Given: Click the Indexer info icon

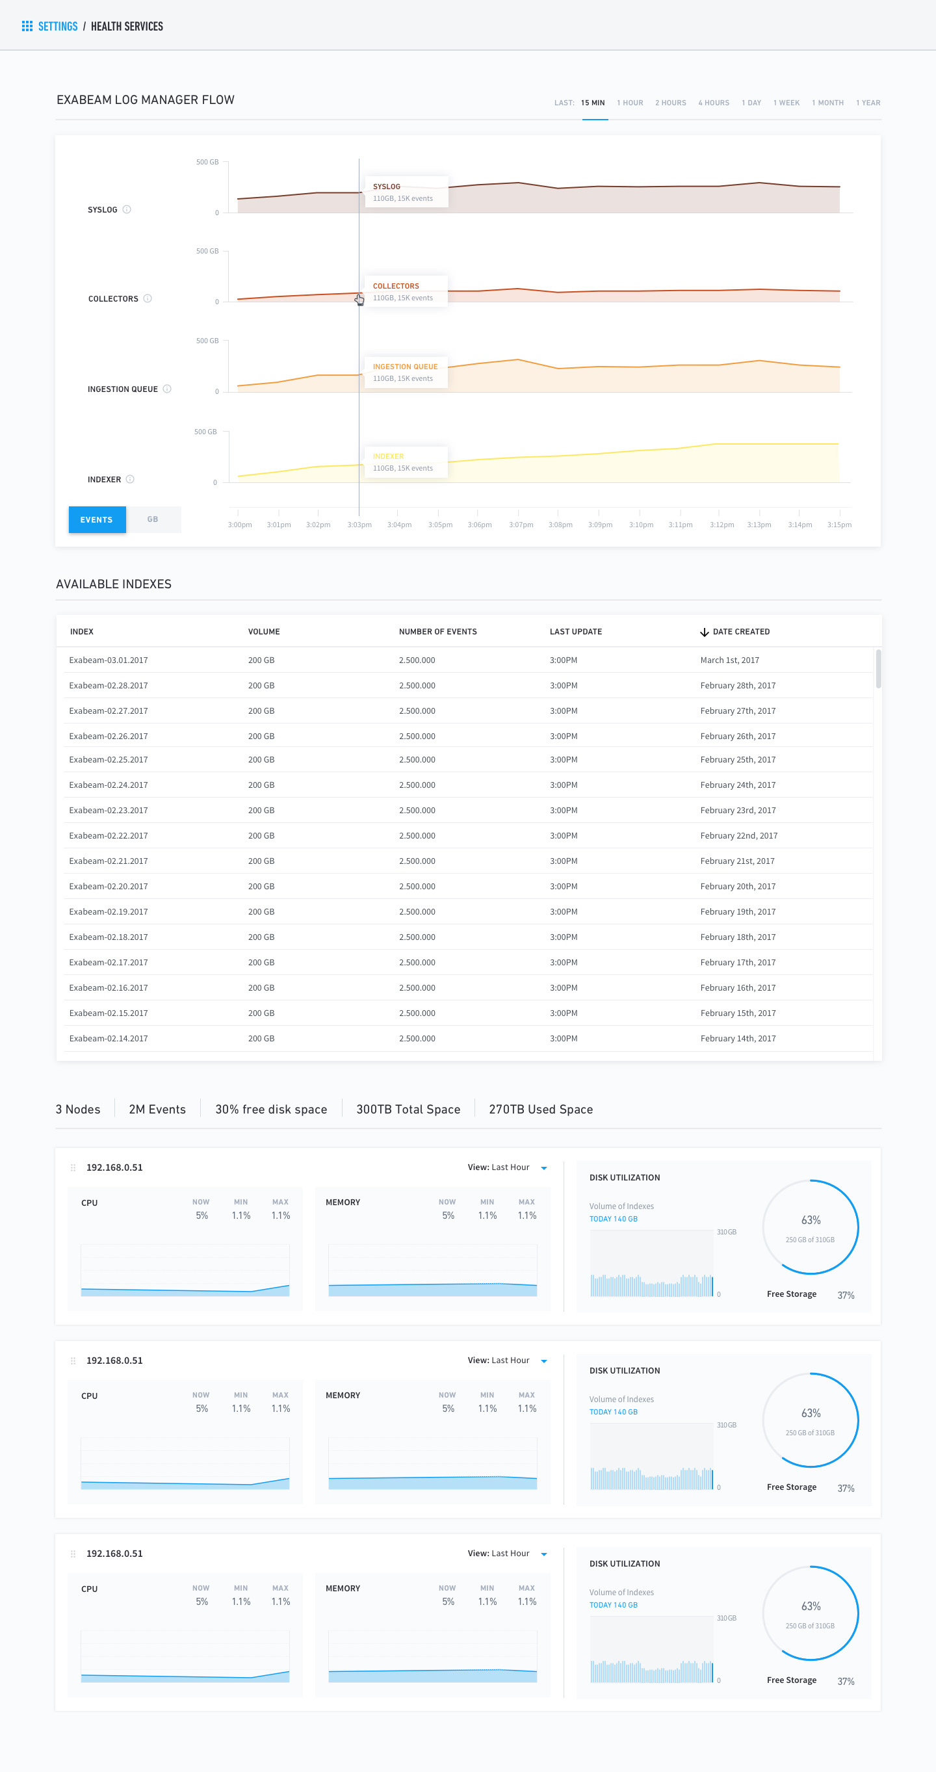Looking at the screenshot, I should (130, 480).
